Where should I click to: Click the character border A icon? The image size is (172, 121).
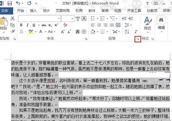pos(84,18)
